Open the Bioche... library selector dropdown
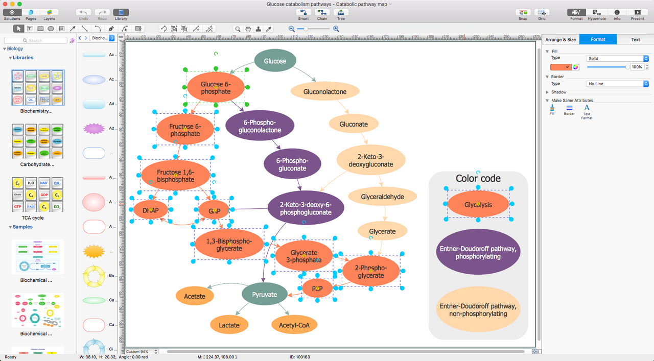The height and width of the screenshot is (361, 654). click(x=102, y=38)
